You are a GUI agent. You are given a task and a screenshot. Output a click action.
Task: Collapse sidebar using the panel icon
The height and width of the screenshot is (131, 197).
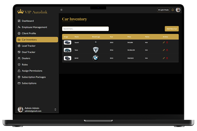(62, 10)
